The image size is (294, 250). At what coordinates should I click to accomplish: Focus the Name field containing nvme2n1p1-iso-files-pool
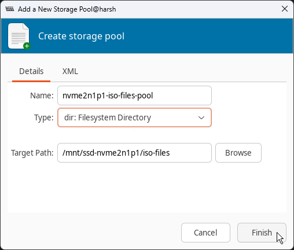(134, 95)
